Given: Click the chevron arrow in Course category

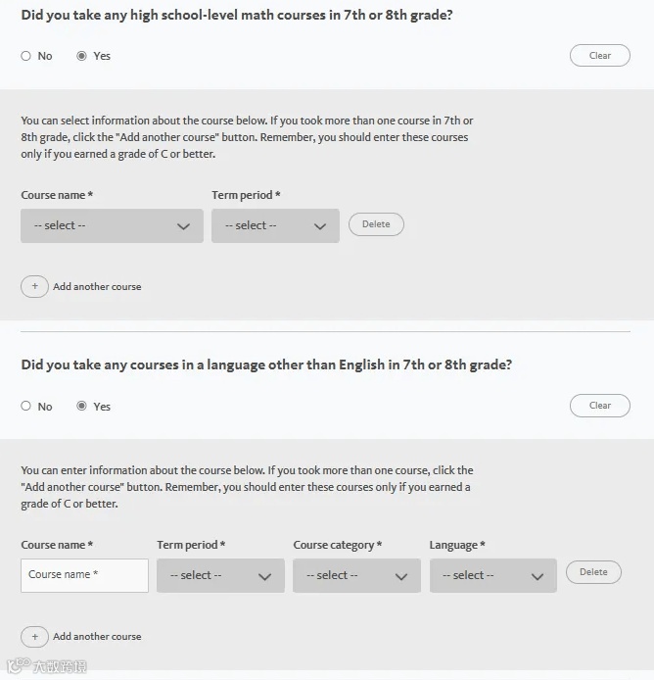Looking at the screenshot, I should click(400, 577).
